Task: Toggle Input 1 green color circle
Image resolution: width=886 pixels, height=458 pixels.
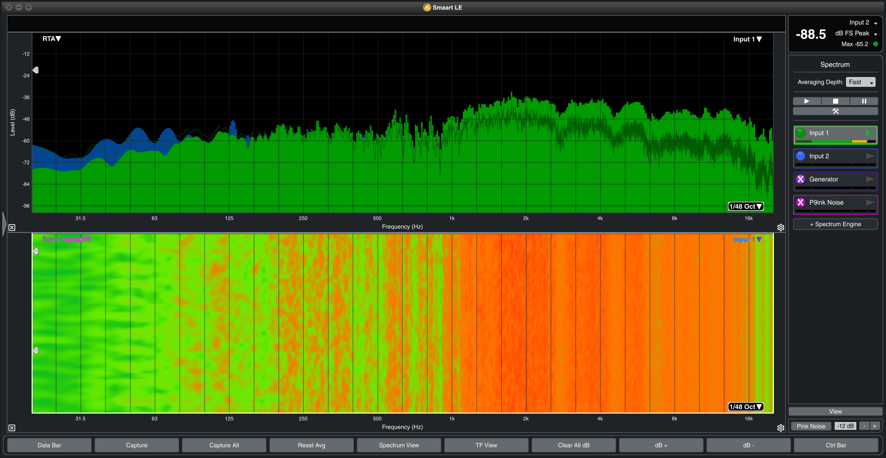Action: click(801, 133)
